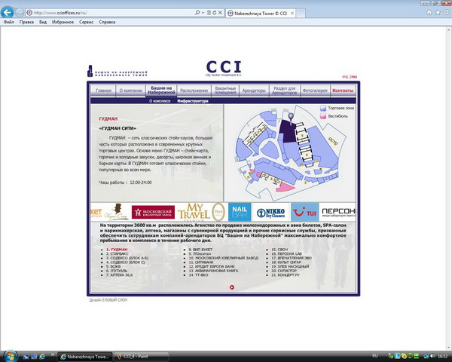Select 15. СВОЧ in the tenant list
This screenshot has width=452, height=362.
pyautogui.click(x=279, y=250)
